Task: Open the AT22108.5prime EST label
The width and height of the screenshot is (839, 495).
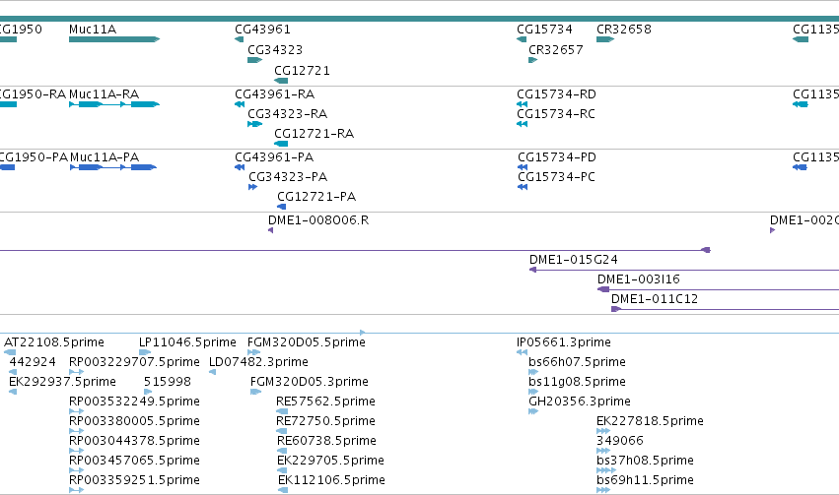Action: [x=54, y=342]
